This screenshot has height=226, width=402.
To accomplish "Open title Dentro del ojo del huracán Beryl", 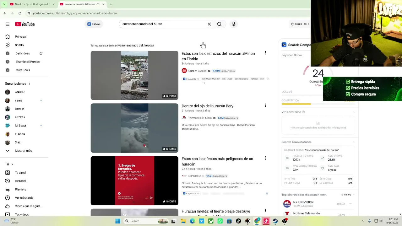I will pos(208,106).
